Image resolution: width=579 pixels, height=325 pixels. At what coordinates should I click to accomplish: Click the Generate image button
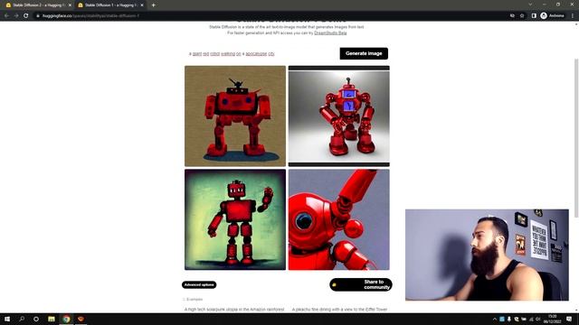pos(364,53)
